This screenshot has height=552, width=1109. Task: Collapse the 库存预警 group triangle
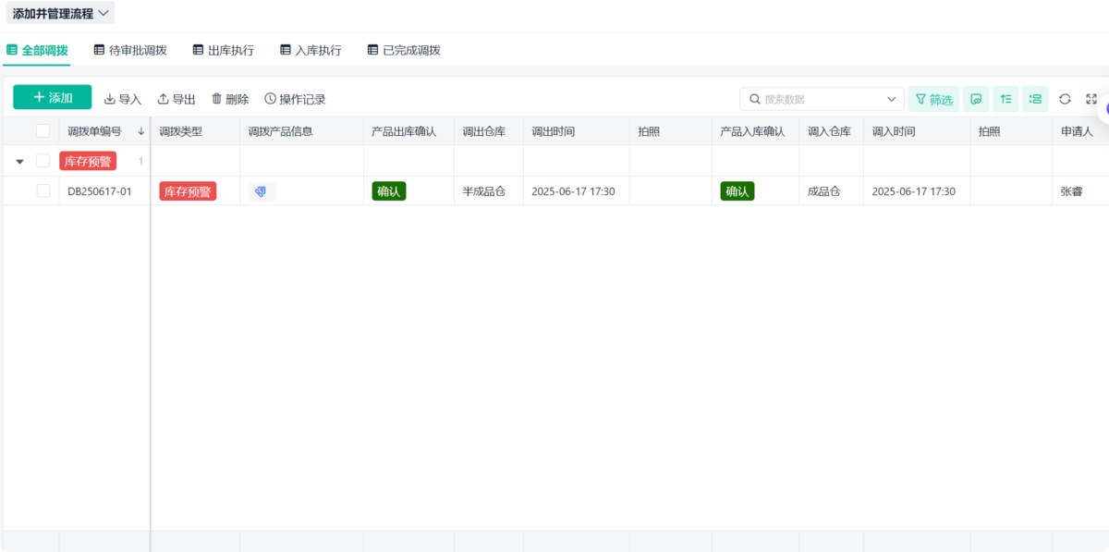point(19,161)
